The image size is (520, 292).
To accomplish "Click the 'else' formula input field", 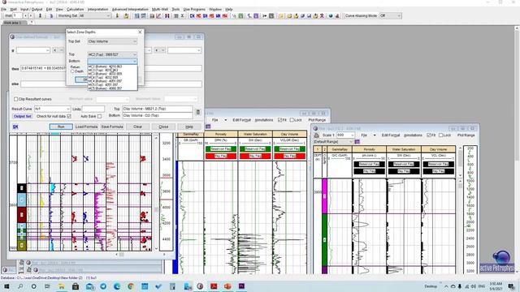I will (111, 84).
